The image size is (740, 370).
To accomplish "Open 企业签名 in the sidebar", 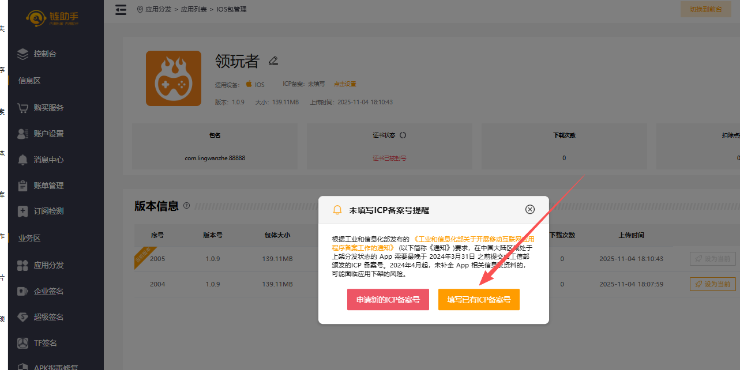I will 48,291.
